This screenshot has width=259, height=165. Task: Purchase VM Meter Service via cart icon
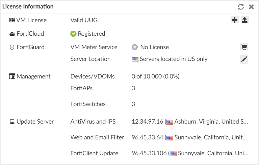tap(244, 47)
